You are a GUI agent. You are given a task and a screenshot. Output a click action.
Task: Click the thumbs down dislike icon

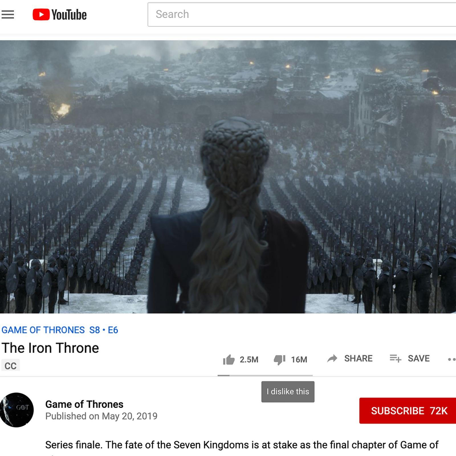[x=280, y=360]
